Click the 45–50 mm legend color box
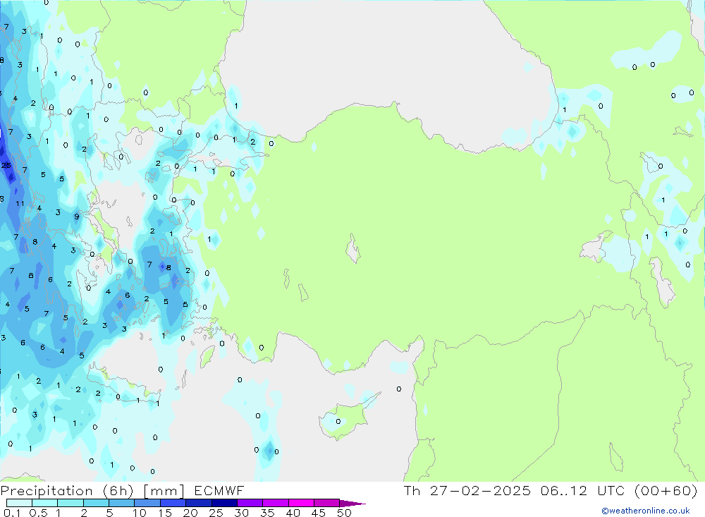 point(327,503)
